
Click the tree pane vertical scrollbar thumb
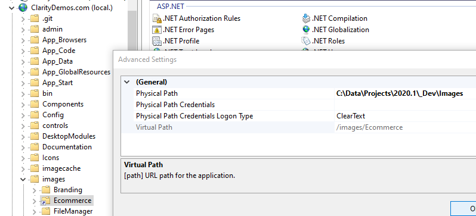(x=132, y=30)
